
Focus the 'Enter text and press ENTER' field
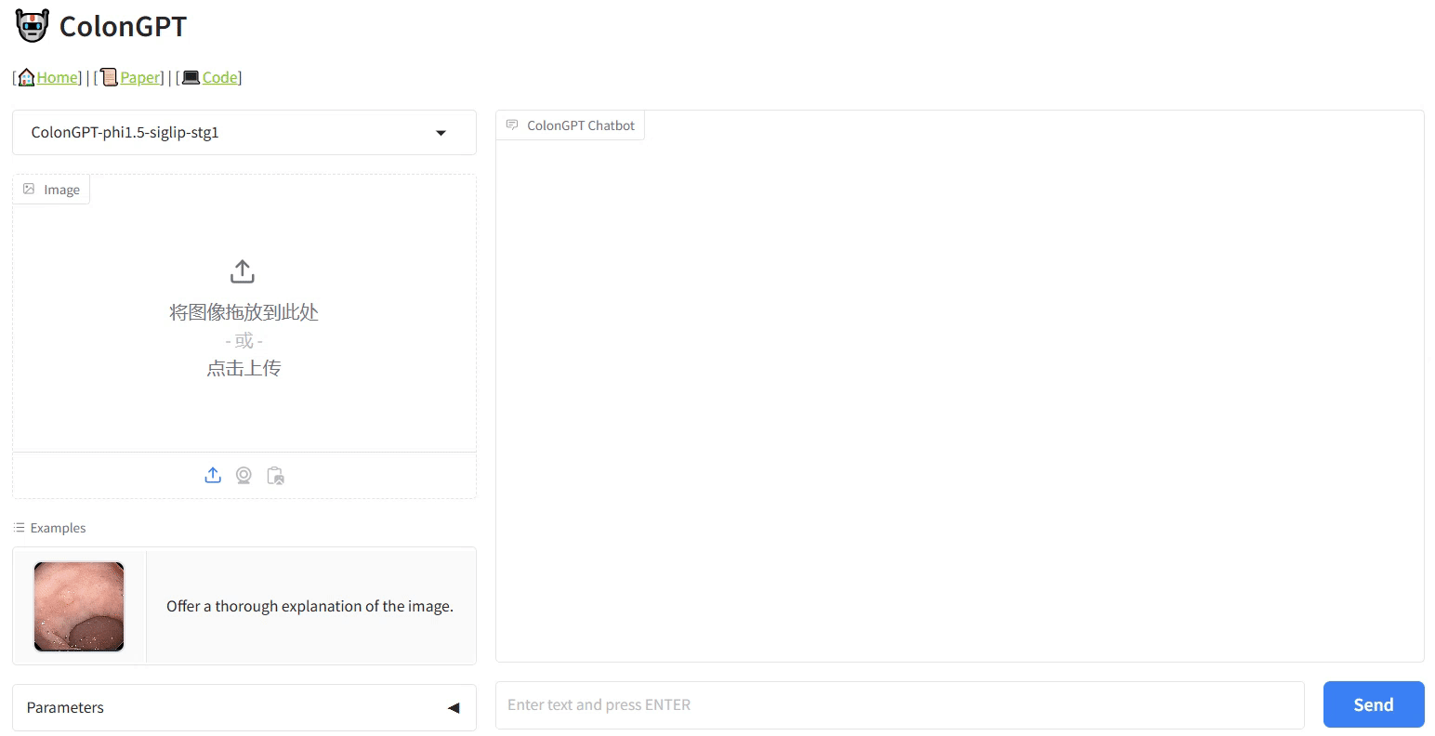coord(899,705)
